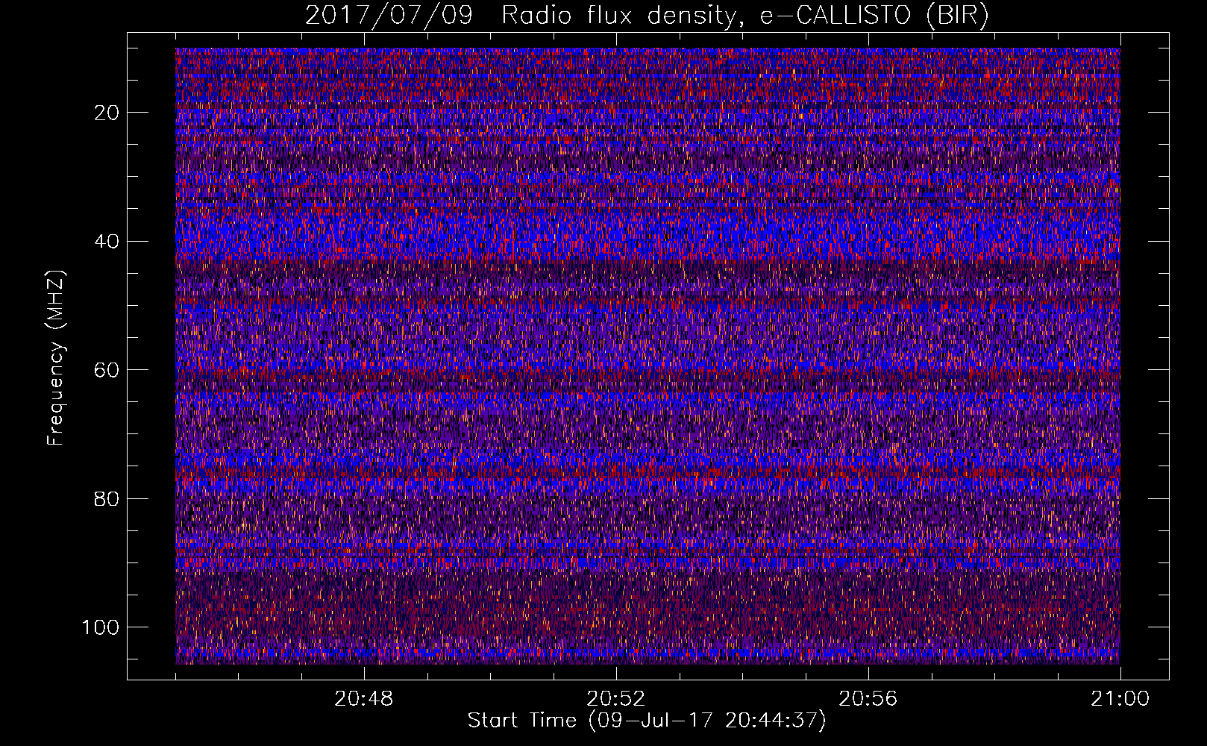
Task: Select the 'Frequency (MHZ)' y-axis label
Action: click(56, 358)
